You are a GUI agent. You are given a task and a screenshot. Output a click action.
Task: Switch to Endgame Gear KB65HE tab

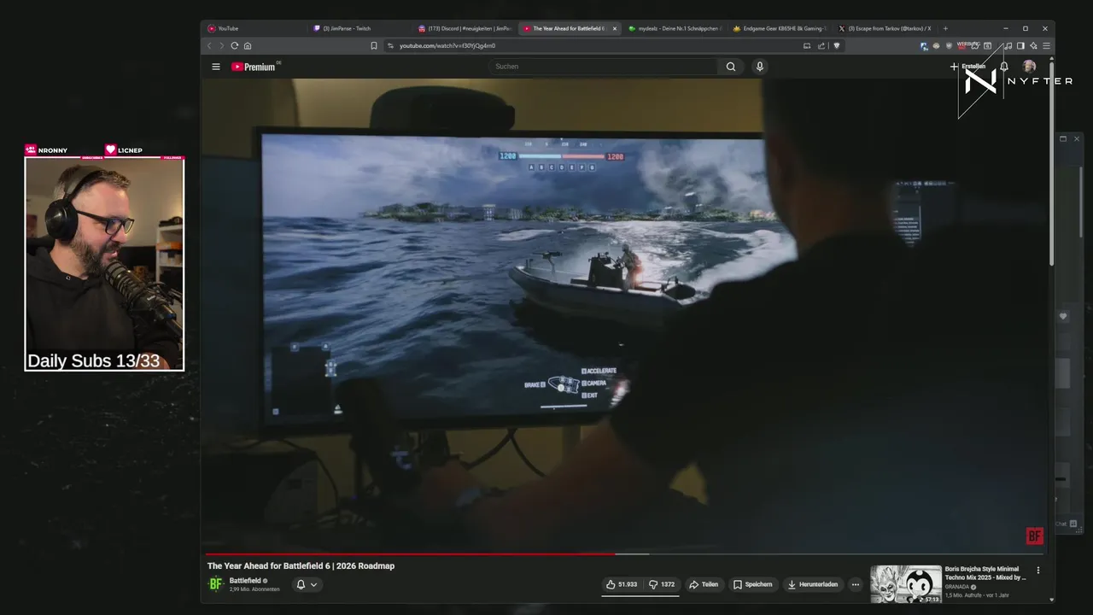coord(780,28)
